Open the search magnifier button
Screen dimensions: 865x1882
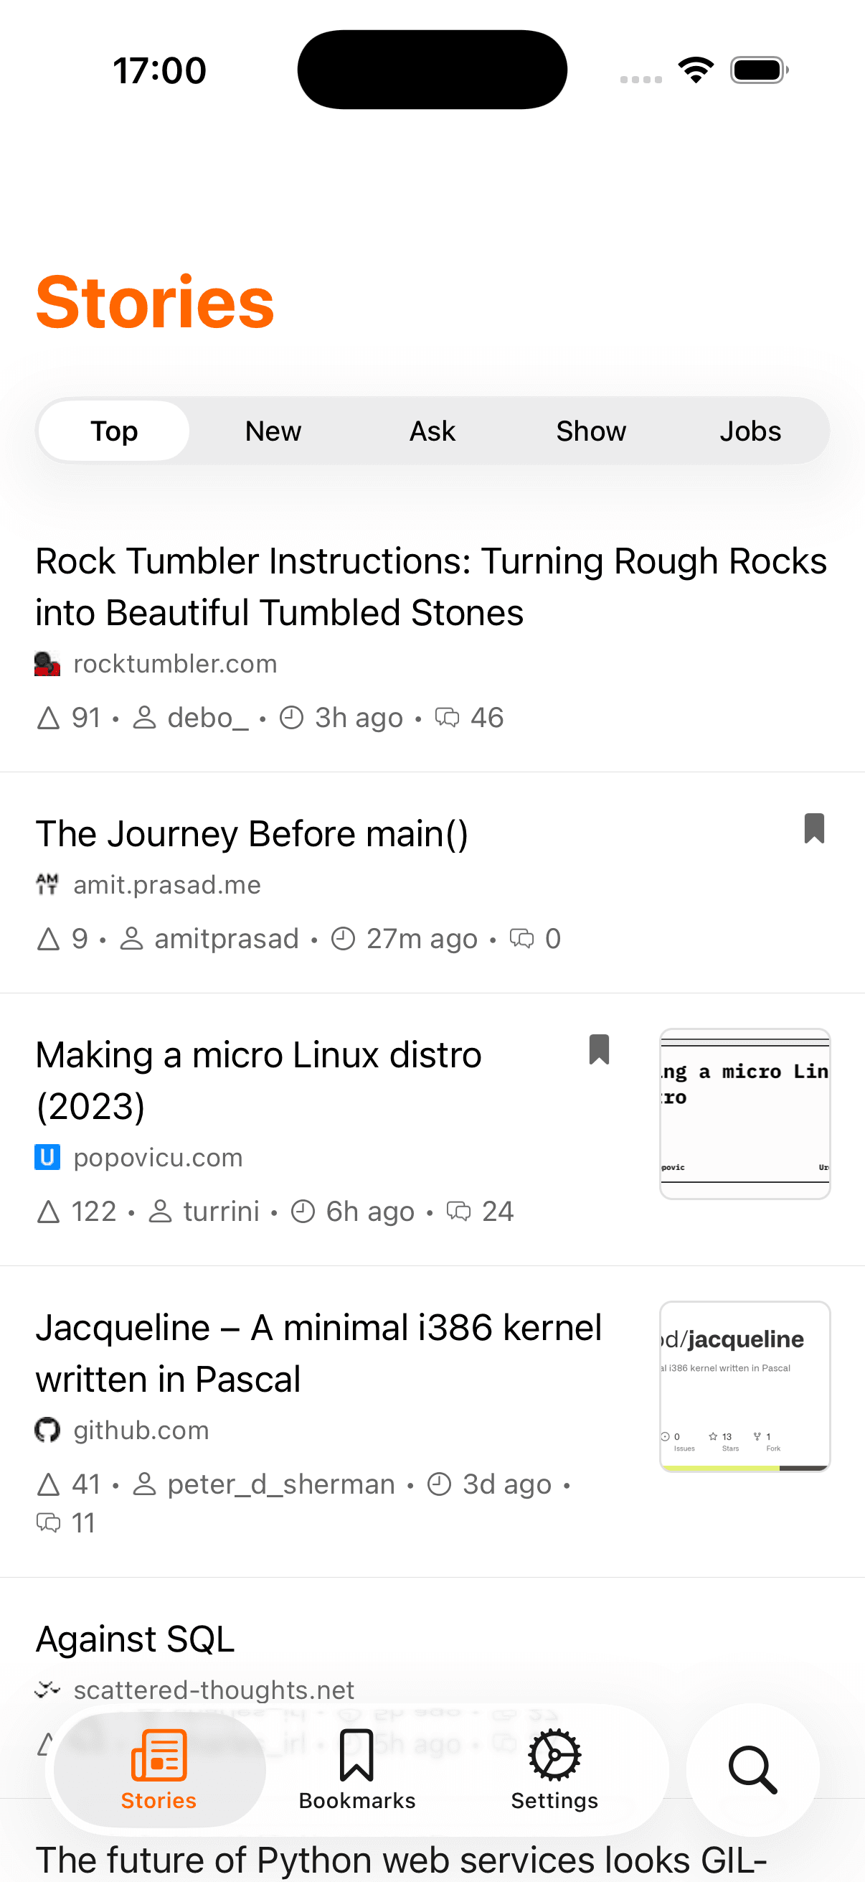752,1769
